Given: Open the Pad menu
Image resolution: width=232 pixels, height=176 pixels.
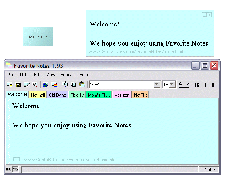Looking at the screenshot, I should (11, 75).
